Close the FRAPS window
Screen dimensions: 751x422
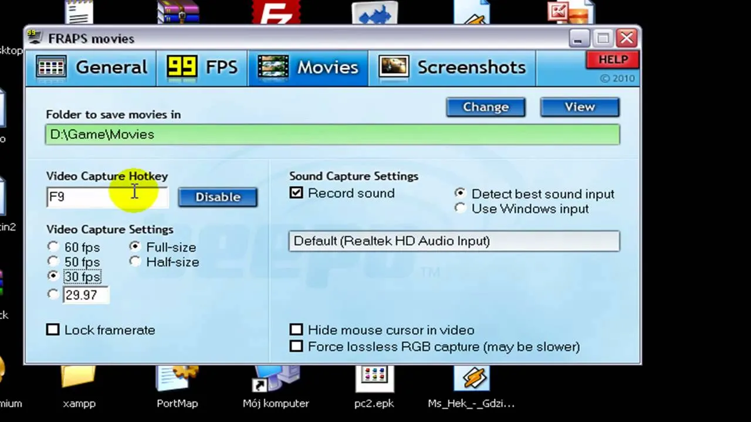coord(627,39)
